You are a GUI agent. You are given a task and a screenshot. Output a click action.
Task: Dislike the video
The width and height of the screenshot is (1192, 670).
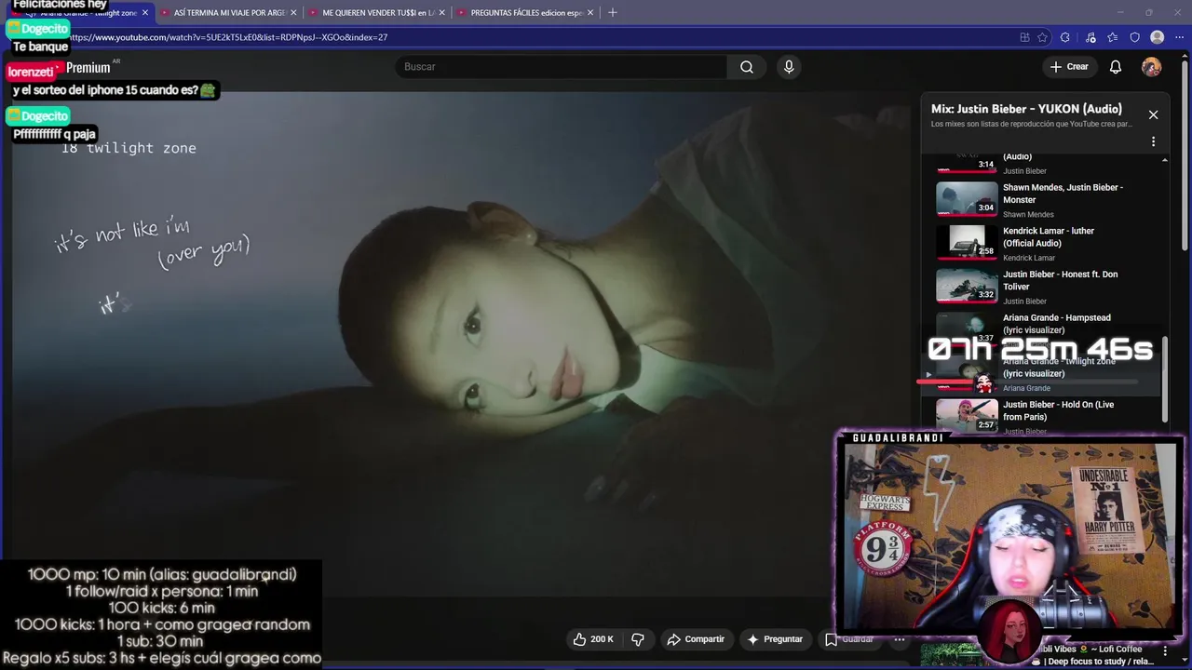pyautogui.click(x=638, y=639)
